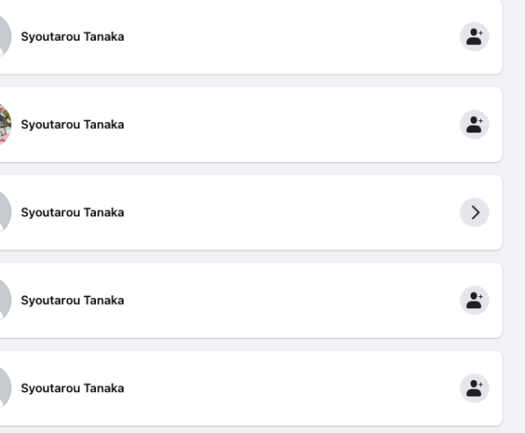Open gray default avatar of bottom result
The image size is (525, 433).
click(x=5, y=388)
